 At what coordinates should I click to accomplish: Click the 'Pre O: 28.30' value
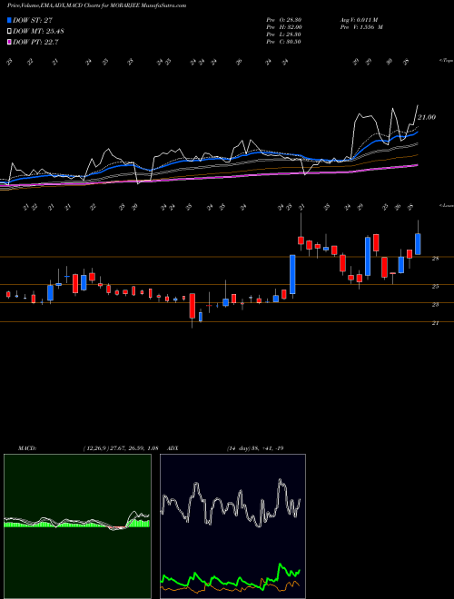coord(284,20)
